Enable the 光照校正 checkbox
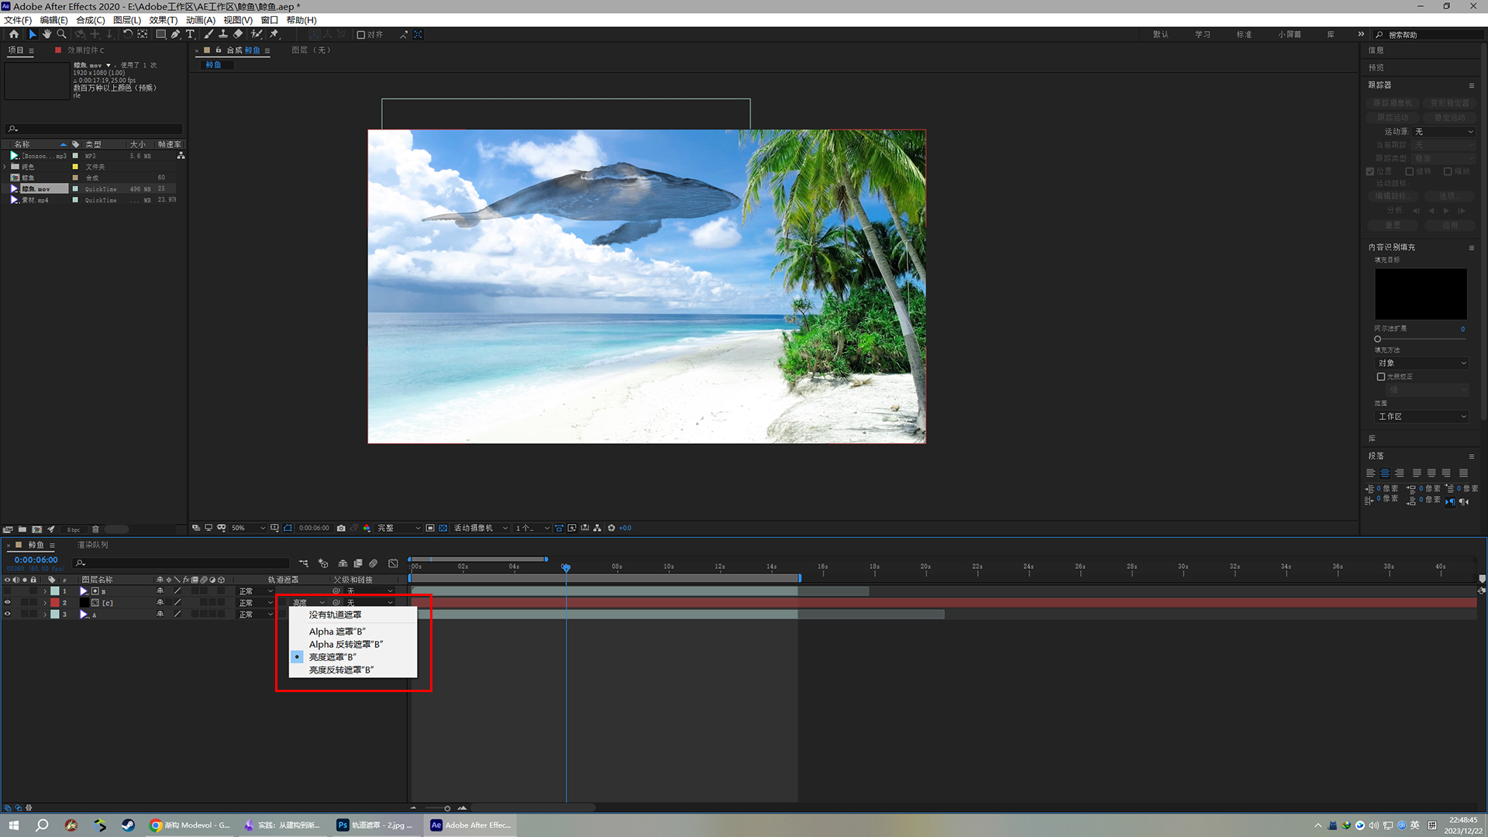 (1381, 377)
